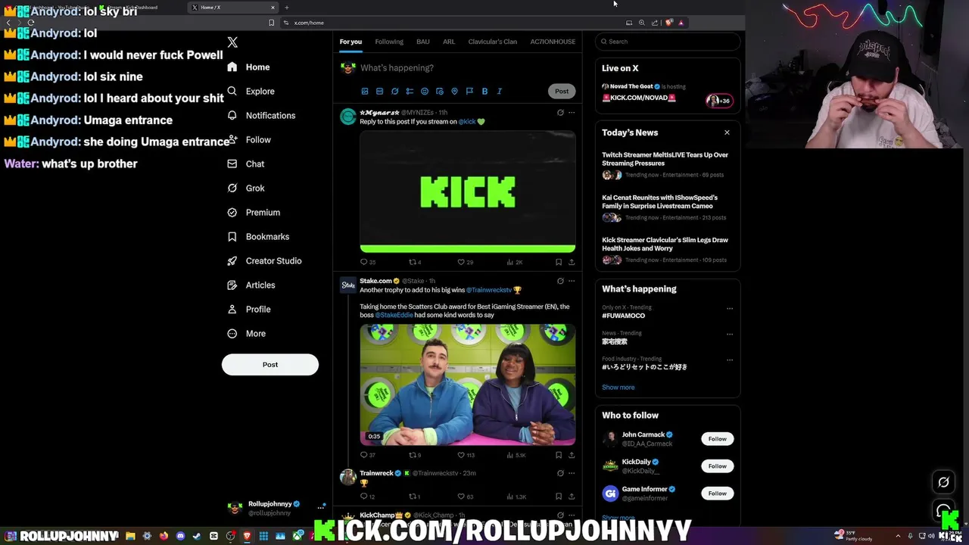Viewport: 969px width, 545px height.
Task: Click the poll icon in the composer
Action: [410, 92]
